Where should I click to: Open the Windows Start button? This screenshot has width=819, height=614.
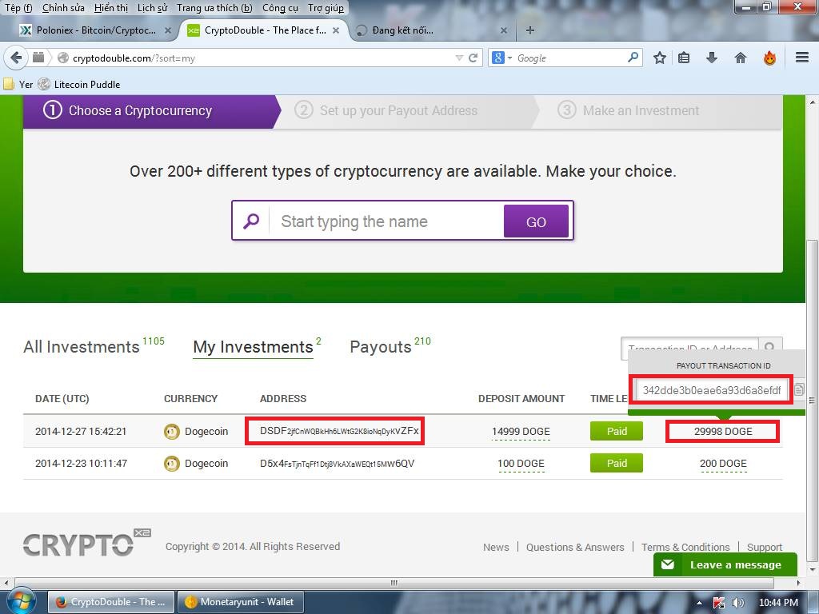coord(20,601)
